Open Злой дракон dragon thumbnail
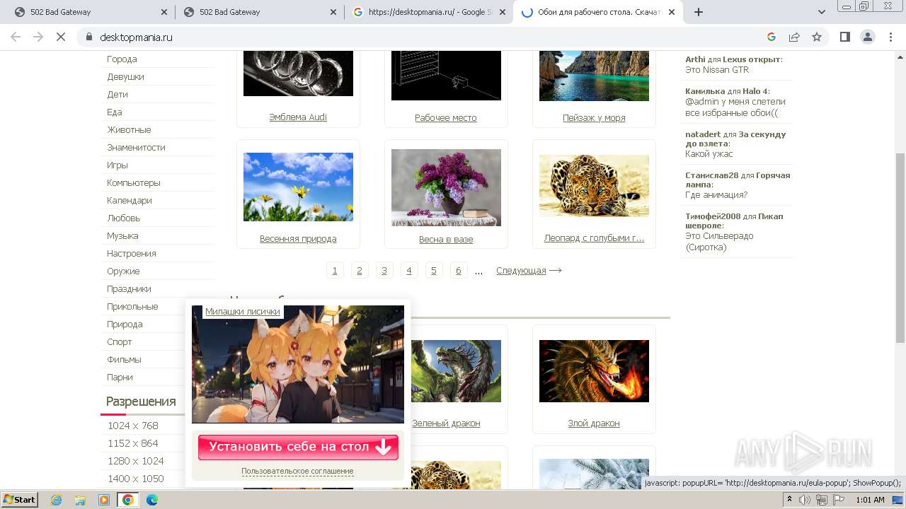Screen dimensions: 906x509 coord(594,371)
